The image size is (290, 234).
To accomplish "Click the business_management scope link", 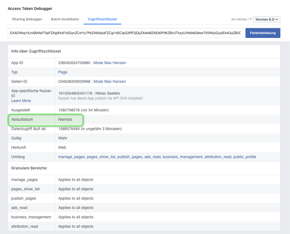I will [182, 157].
